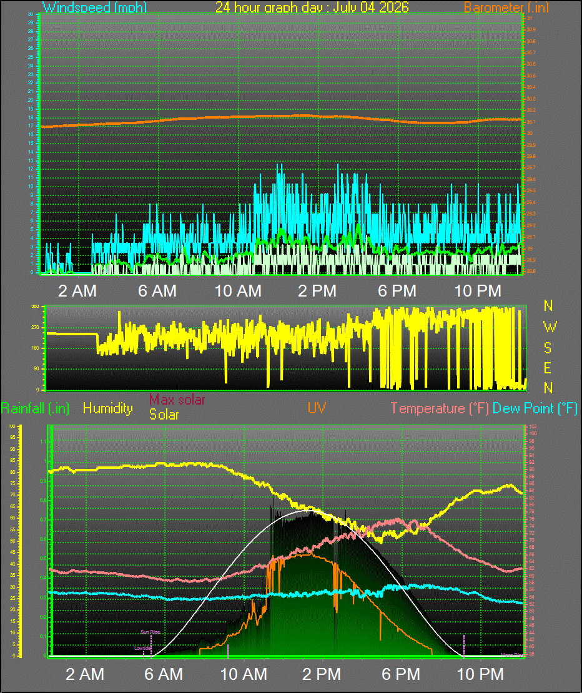Click the 'Barometer (in)' legend label
This screenshot has height=693, width=582.
(506, 7)
